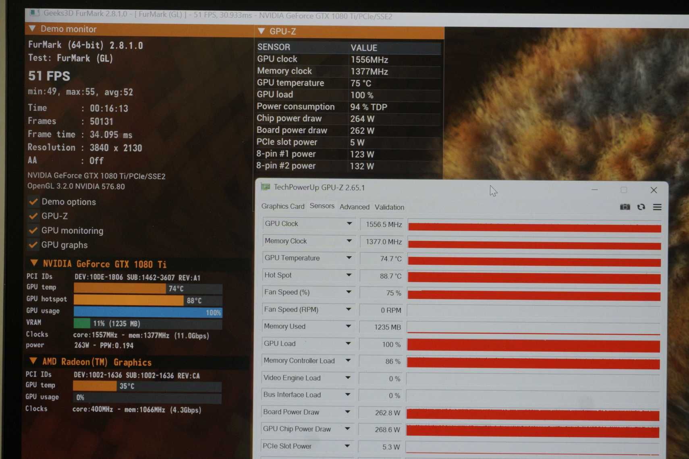Click the 1556MHz GPU clock overlay value

pos(369,60)
